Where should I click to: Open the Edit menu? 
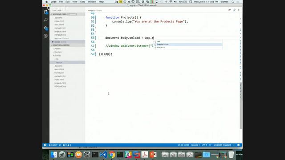pyautogui.click(x=68, y=2)
